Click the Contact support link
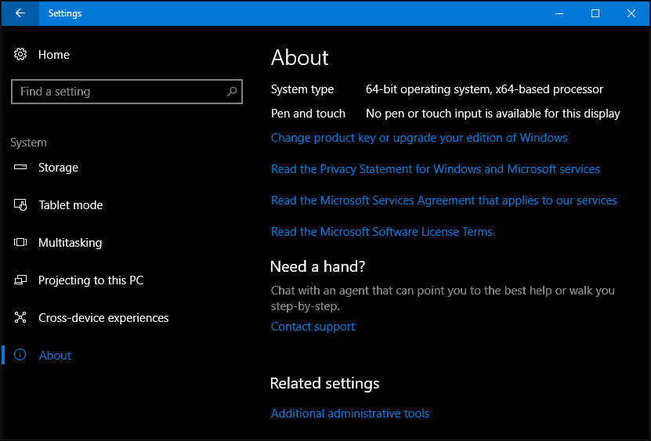 click(313, 327)
